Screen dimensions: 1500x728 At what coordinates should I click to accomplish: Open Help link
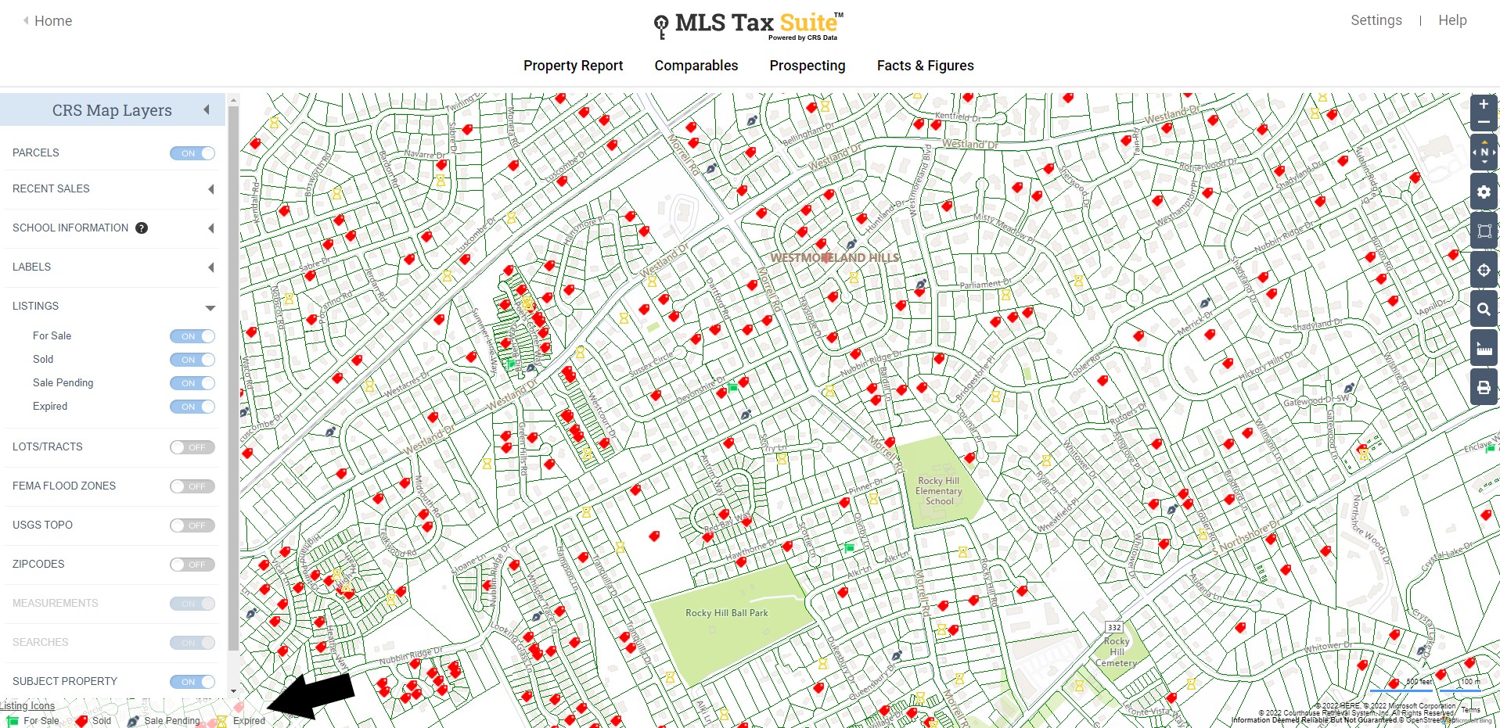pyautogui.click(x=1451, y=20)
